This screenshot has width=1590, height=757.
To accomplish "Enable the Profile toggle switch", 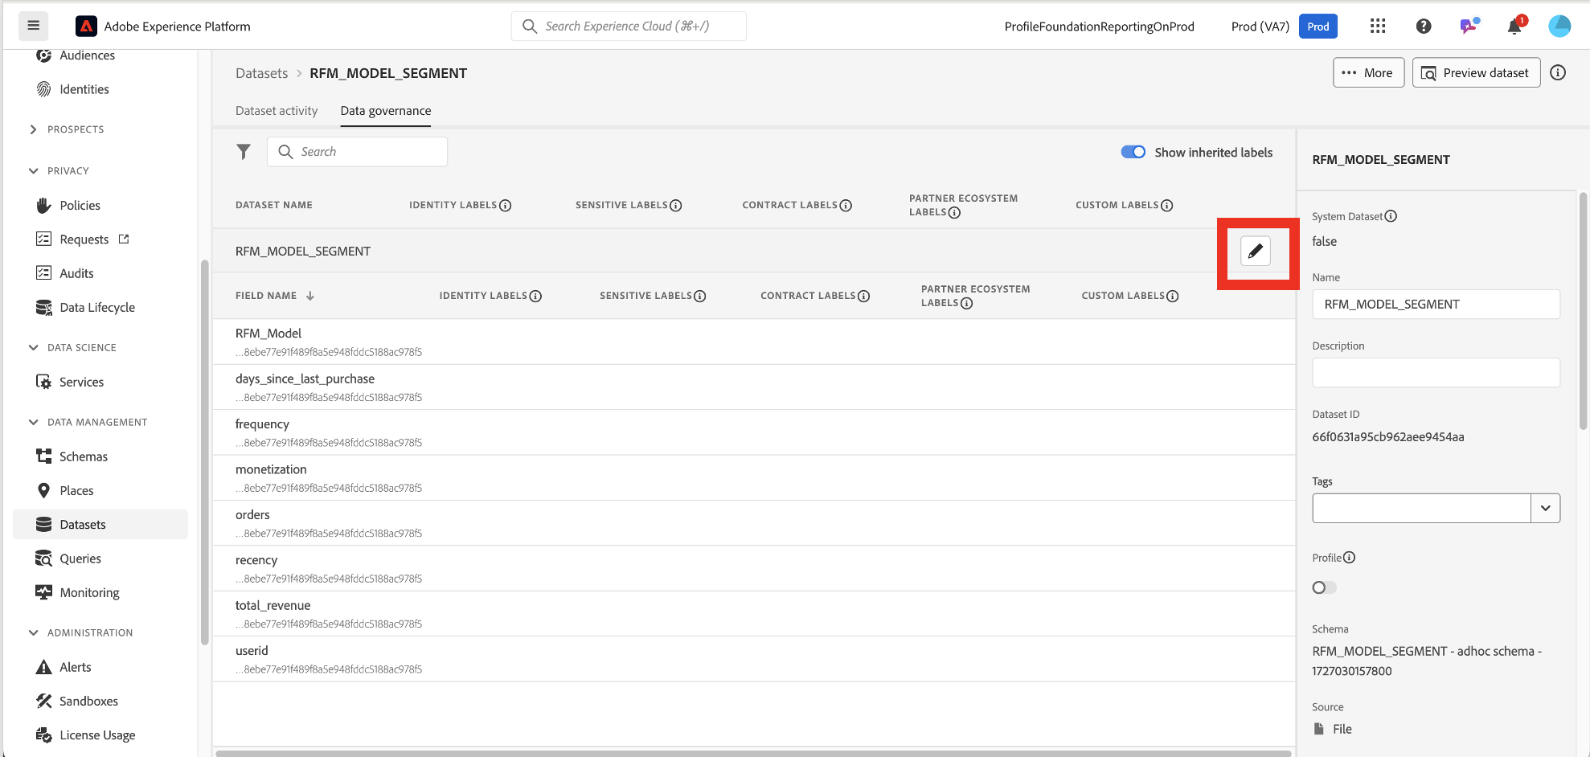I will [x=1324, y=587].
